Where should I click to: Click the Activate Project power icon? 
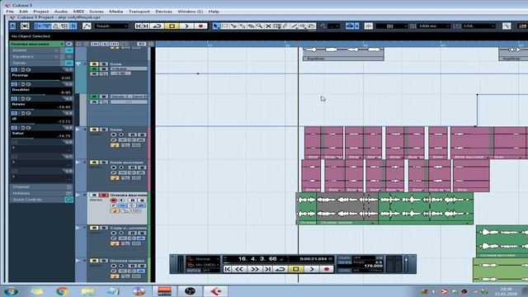click(13, 26)
